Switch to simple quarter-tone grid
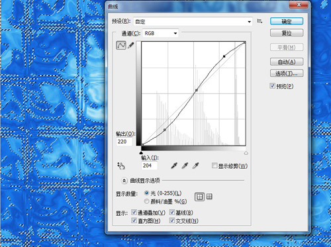 point(199,197)
